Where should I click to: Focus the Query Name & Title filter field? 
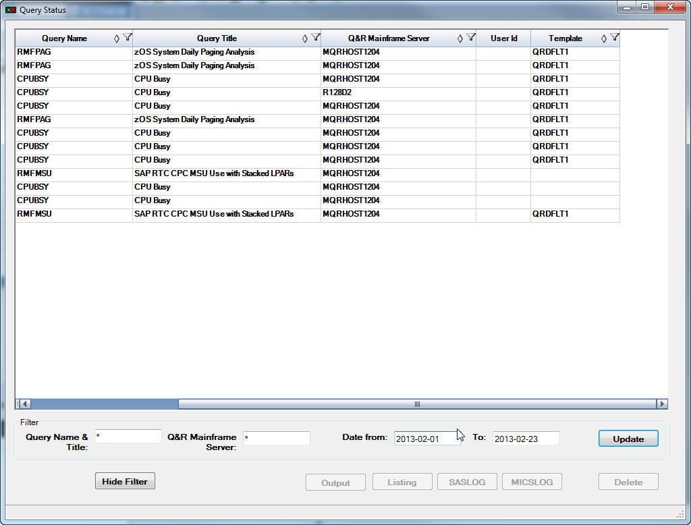coord(128,437)
